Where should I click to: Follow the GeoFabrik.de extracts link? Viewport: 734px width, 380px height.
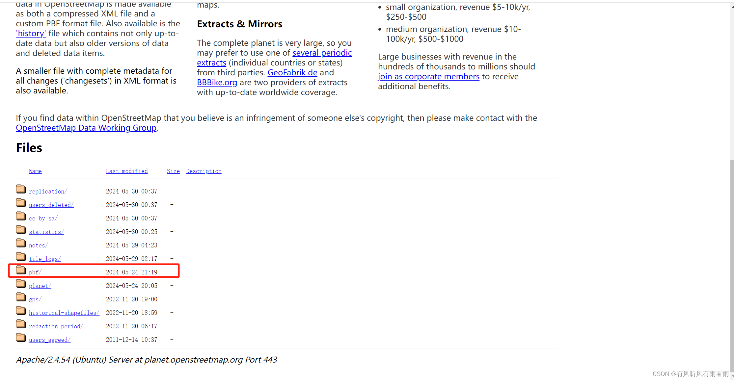click(292, 73)
